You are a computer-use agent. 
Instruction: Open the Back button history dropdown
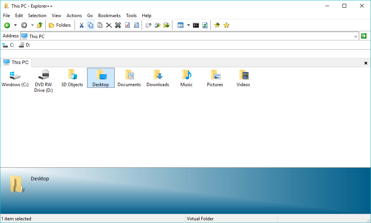coord(14,25)
